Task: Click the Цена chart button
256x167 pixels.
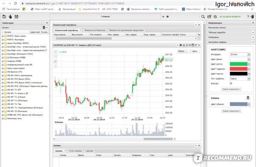Action: [x=193, y=51]
